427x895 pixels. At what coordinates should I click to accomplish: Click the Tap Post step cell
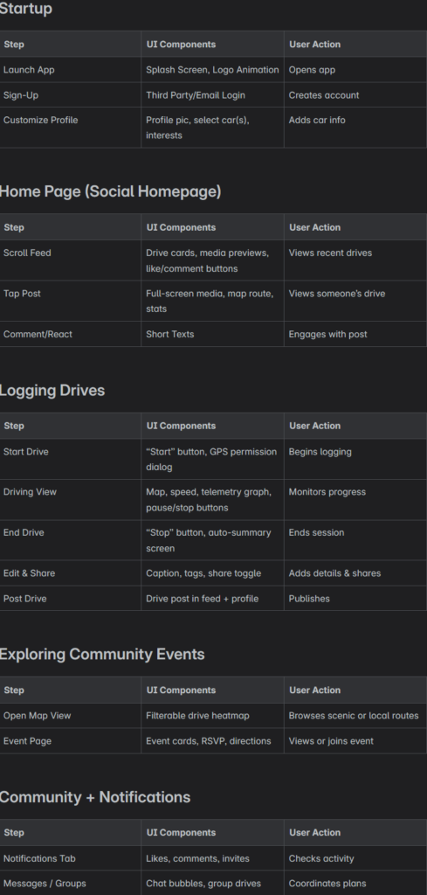coord(70,301)
